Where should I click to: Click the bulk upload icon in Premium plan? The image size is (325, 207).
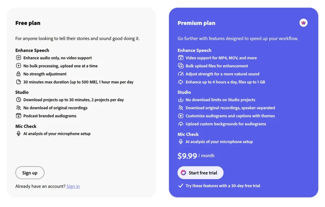[x=181, y=66]
